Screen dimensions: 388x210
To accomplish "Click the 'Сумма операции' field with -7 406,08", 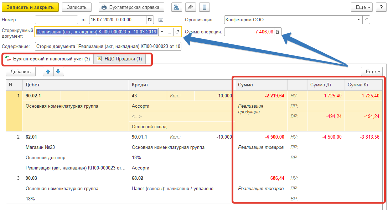I will (249, 32).
